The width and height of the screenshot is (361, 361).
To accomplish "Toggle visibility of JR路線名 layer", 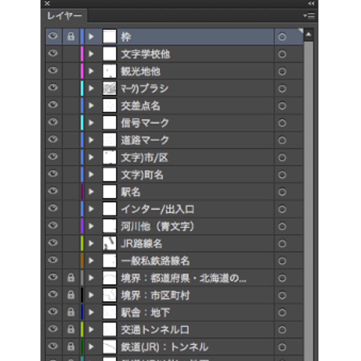I will pos(53,243).
